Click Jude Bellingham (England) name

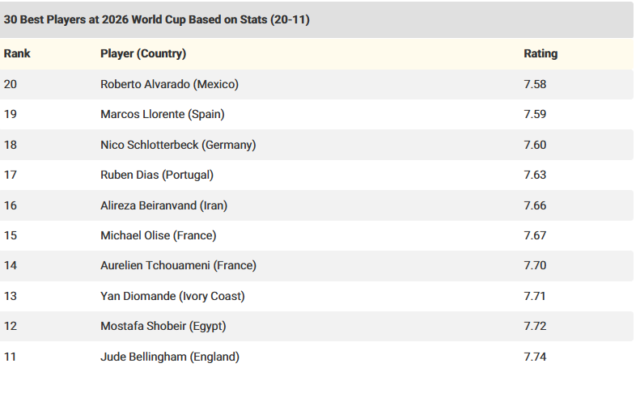[170, 357]
